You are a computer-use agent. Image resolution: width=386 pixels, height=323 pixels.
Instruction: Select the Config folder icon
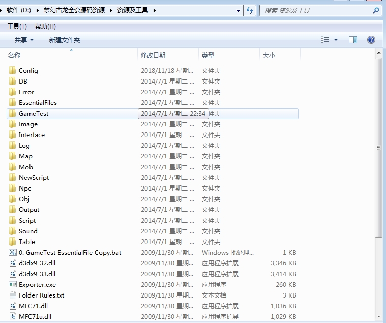pos(13,70)
